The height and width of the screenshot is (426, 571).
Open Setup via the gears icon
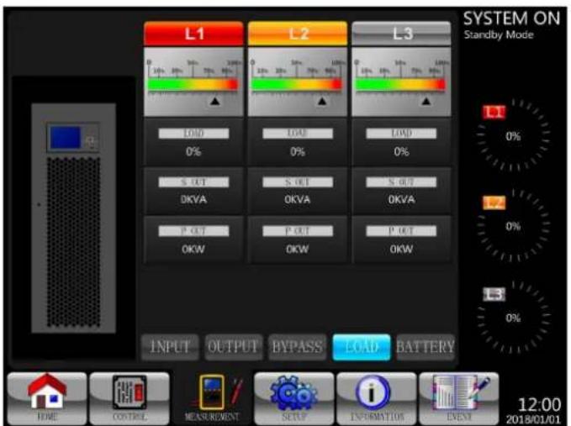pyautogui.click(x=293, y=398)
